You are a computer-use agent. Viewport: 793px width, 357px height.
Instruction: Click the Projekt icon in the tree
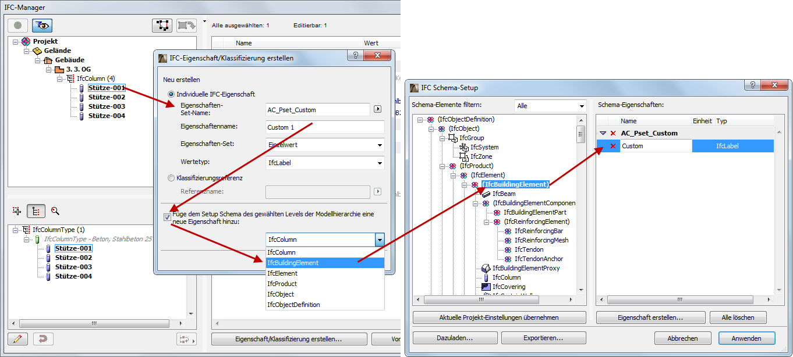[x=26, y=41]
